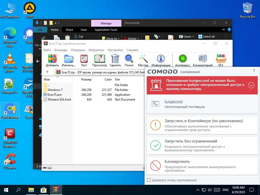This screenshot has width=260, height=195.
Task: Open Microsoft Edge desktop icon
Action: tap(10, 37)
